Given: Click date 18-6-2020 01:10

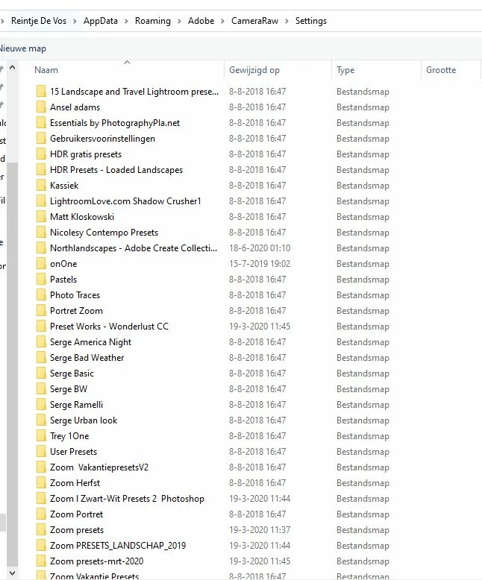Looking at the screenshot, I should coord(260,248).
